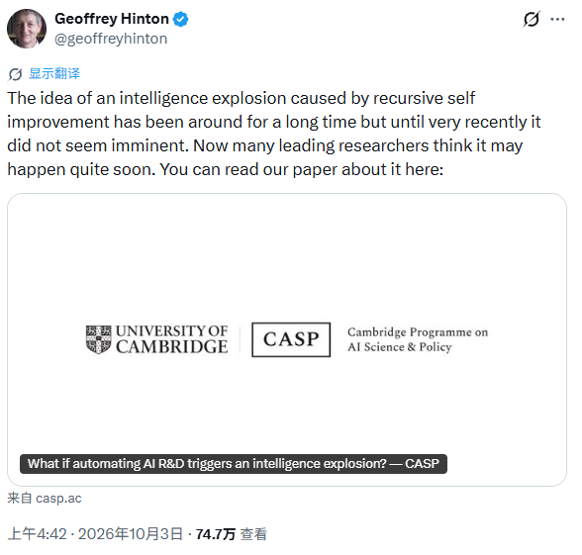Viewport: 582px width, 555px height.
Task: Open Geoffrey Hinton's profile avatar photo
Action: point(27,29)
